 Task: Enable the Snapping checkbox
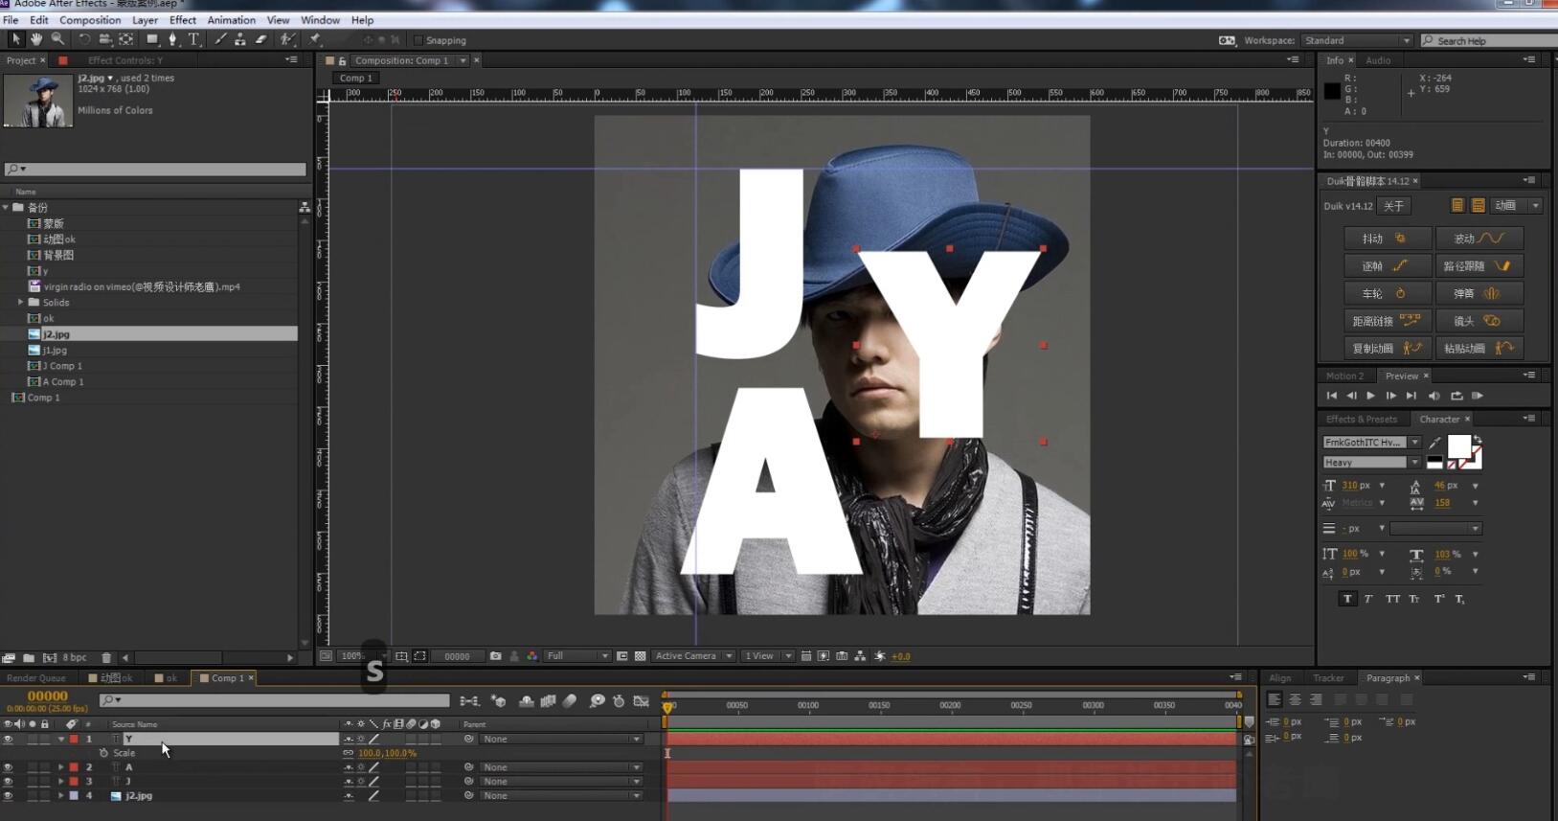pyautogui.click(x=418, y=40)
